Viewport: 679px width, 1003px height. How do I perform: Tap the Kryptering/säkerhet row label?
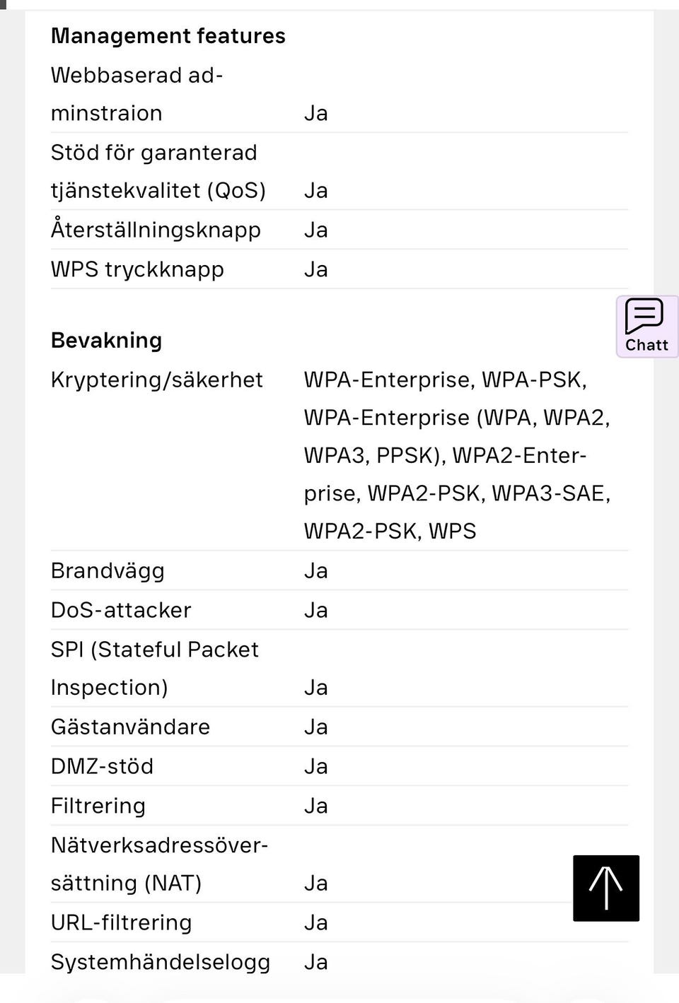(157, 380)
